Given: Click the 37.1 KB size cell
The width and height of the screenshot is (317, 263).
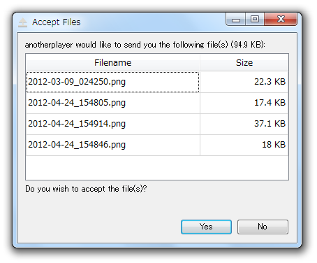Looking at the screenshot, I should click(x=244, y=124).
